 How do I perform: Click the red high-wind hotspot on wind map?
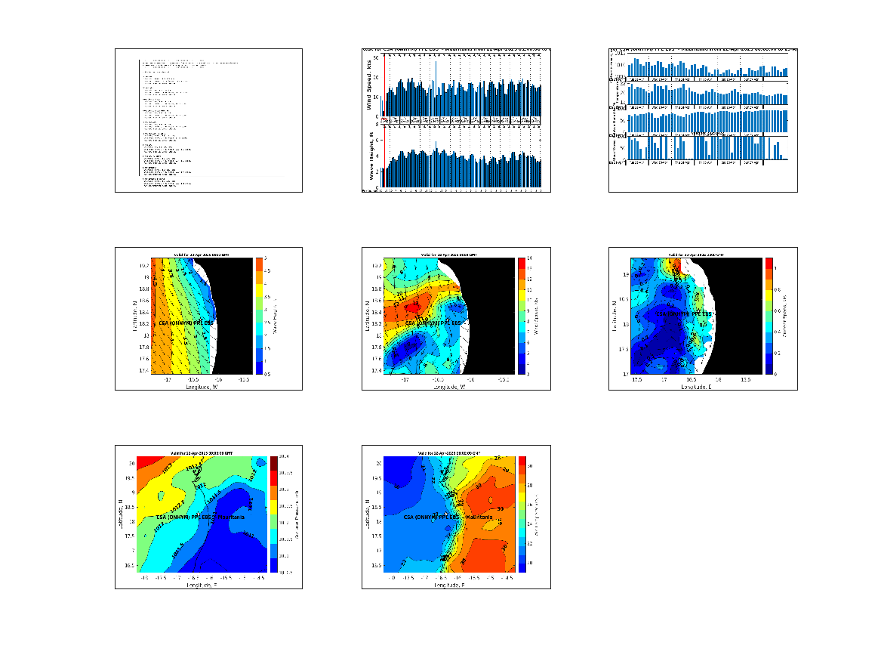412,307
